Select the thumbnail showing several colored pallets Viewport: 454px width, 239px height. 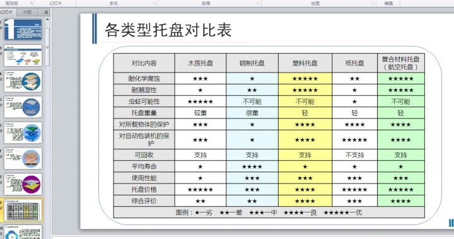click(23, 55)
